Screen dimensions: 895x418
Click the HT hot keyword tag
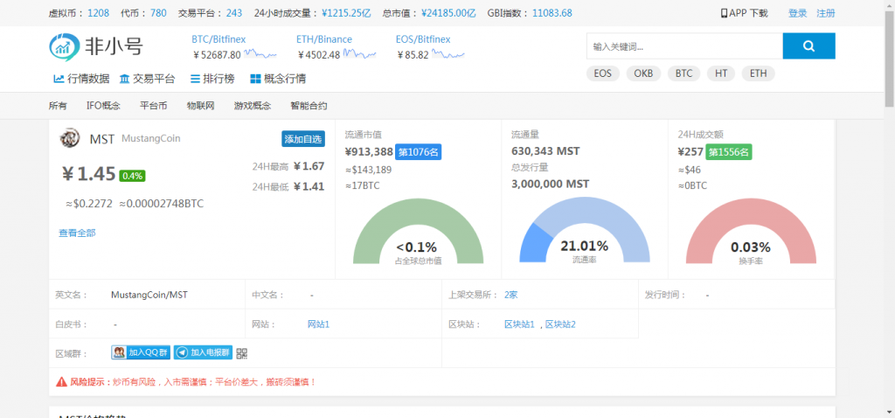721,73
